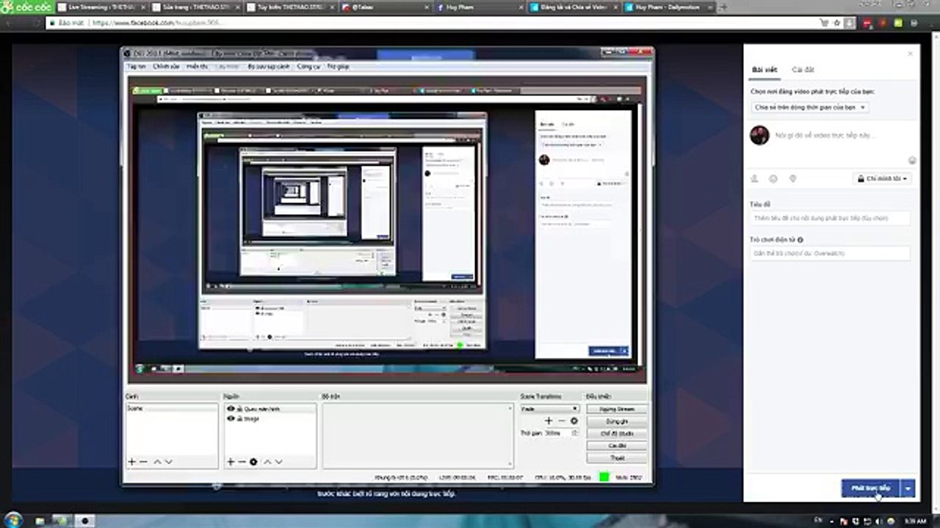
Task: Click the Cốc Cốc browser logo
Action: pyautogui.click(x=26, y=7)
